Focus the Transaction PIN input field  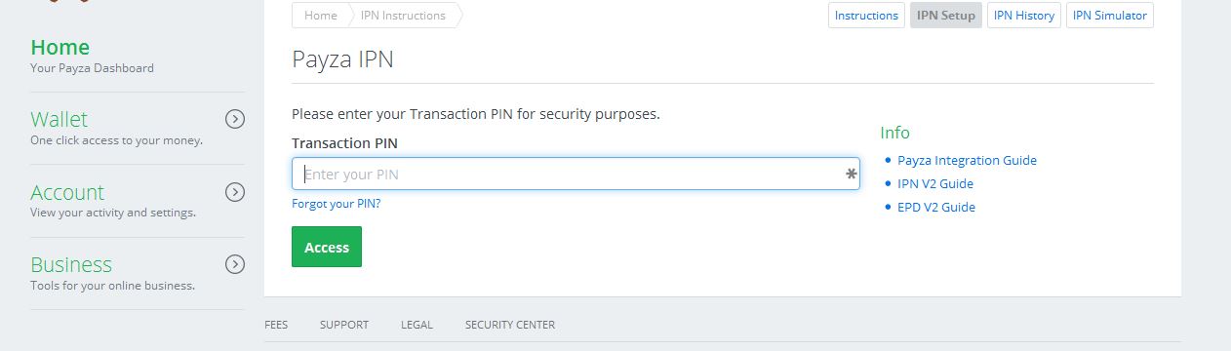(x=576, y=174)
